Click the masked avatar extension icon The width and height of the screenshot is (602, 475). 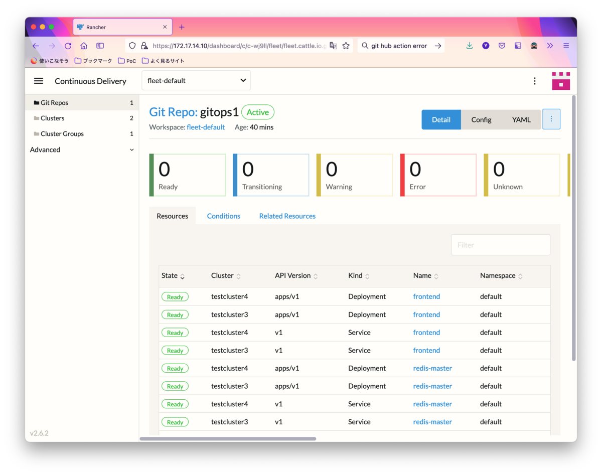(534, 46)
